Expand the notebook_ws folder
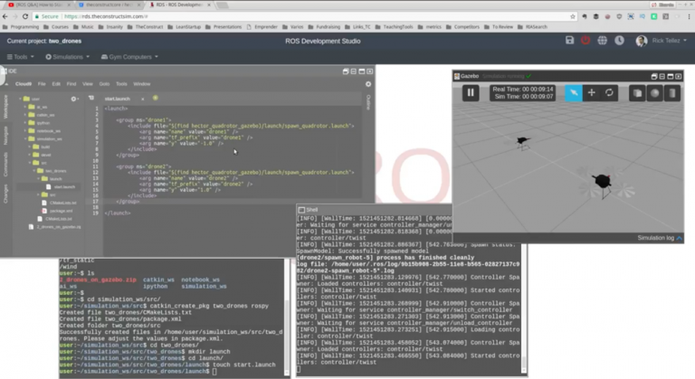Viewport: 695px width, 379px height. pos(24,131)
